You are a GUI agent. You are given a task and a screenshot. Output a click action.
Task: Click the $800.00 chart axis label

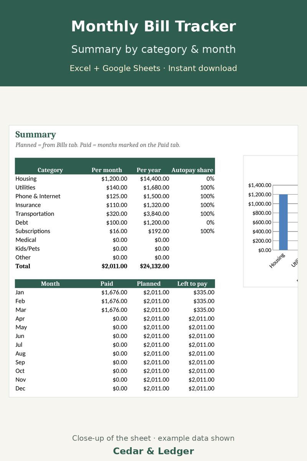pos(262,213)
